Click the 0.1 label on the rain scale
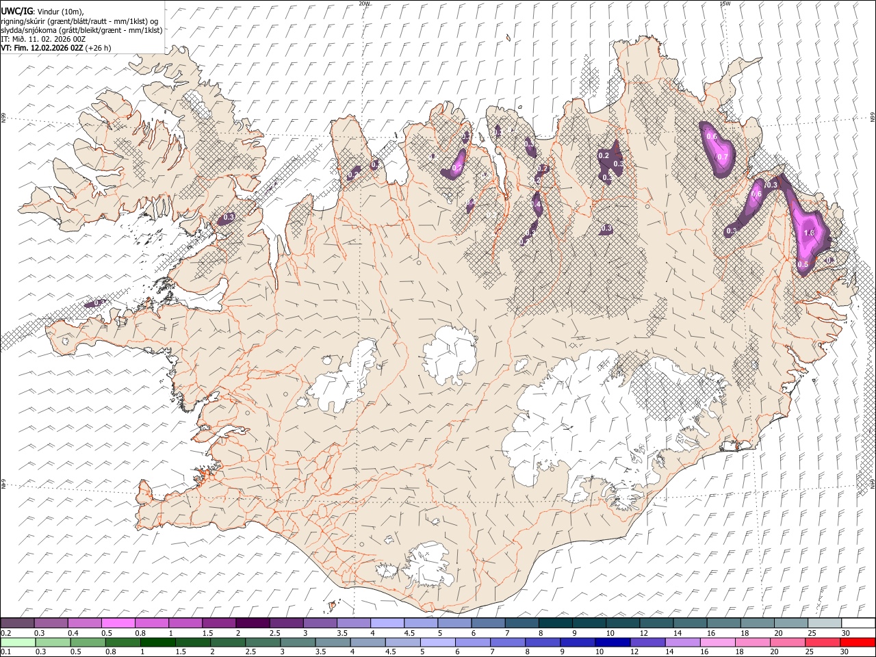This screenshot has height=657, width=876. pyautogui.click(x=5, y=652)
